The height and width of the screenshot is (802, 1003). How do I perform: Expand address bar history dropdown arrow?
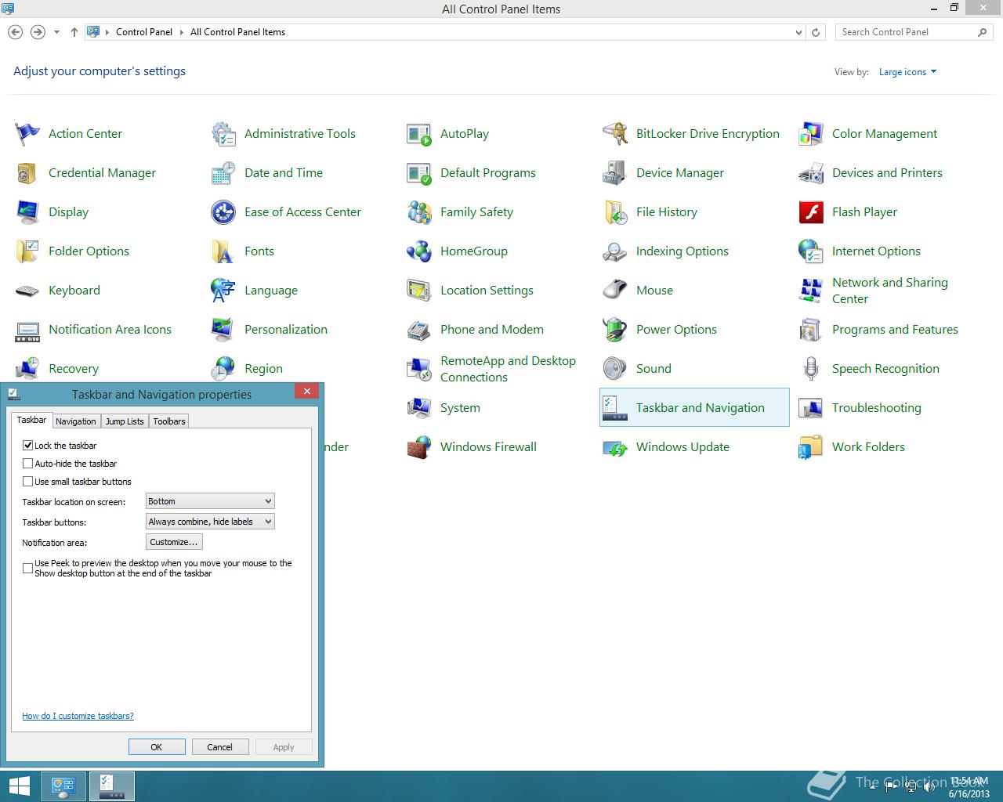coord(798,32)
